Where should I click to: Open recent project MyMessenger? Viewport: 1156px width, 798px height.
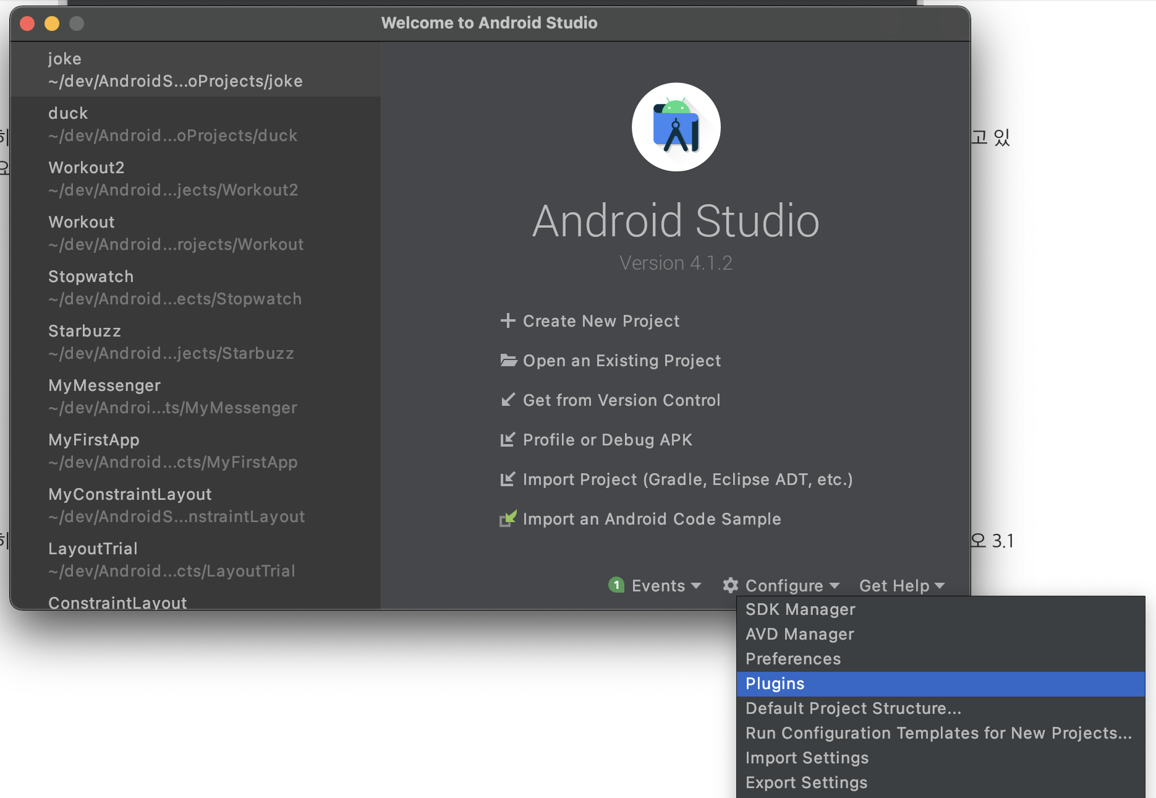(x=195, y=396)
